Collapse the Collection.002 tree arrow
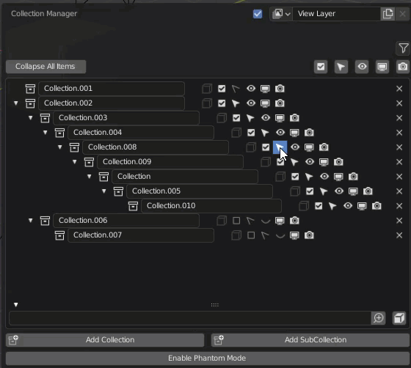This screenshot has height=368, width=411. (x=16, y=103)
